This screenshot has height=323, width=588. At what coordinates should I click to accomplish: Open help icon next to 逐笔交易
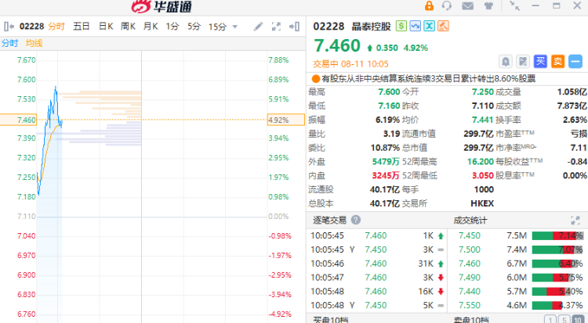(x=356, y=220)
